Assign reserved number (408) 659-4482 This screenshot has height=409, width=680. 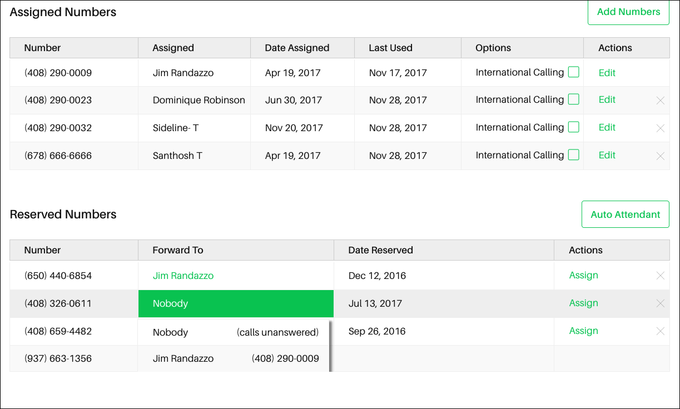click(584, 331)
